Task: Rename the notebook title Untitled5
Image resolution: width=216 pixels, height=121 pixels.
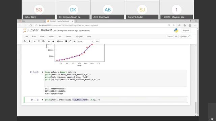Action: 46,30
